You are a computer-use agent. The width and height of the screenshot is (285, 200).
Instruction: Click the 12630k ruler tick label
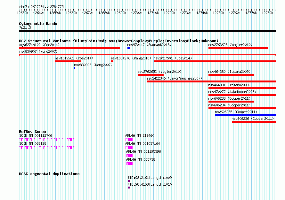22,13
